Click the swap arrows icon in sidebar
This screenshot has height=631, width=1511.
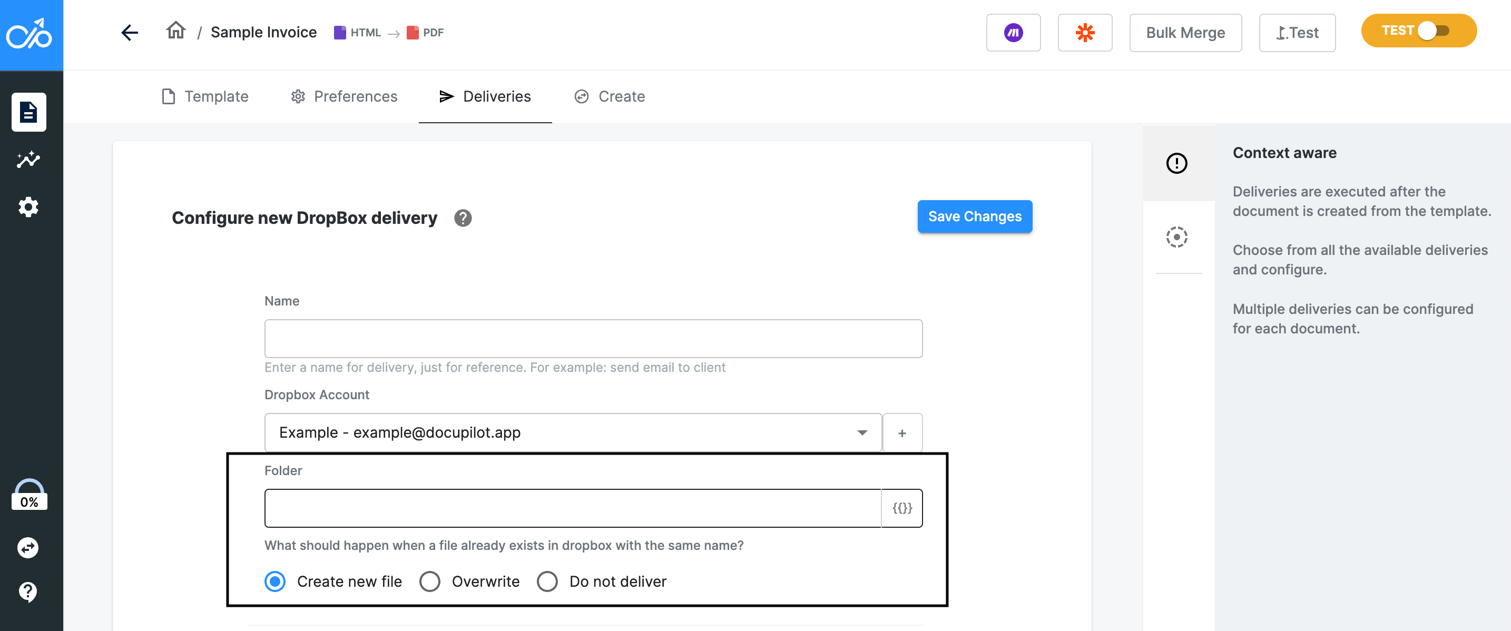(28, 547)
